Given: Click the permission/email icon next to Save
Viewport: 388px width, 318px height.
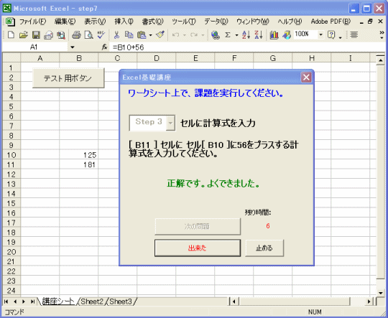Looking at the screenshot, I should pyautogui.click(x=49, y=35).
